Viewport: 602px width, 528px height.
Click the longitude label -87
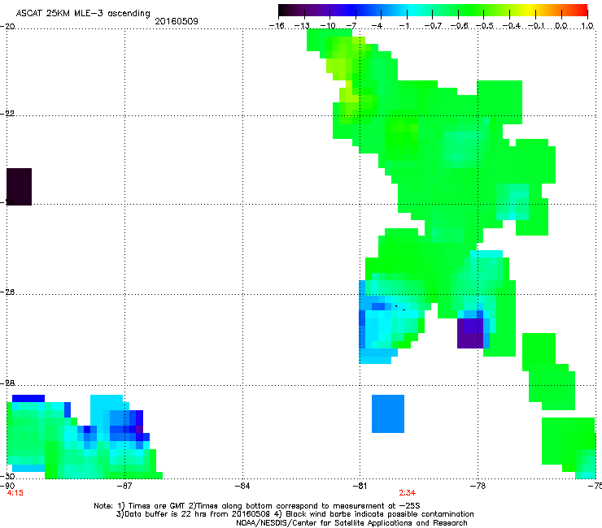tap(124, 487)
